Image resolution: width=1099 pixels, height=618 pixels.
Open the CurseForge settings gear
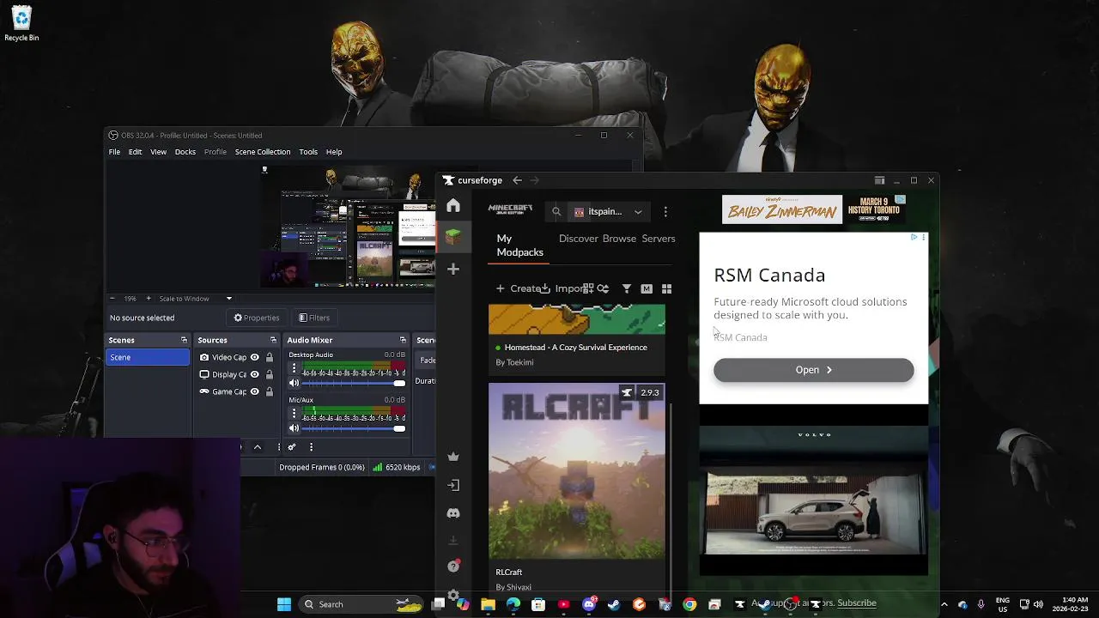453,595
